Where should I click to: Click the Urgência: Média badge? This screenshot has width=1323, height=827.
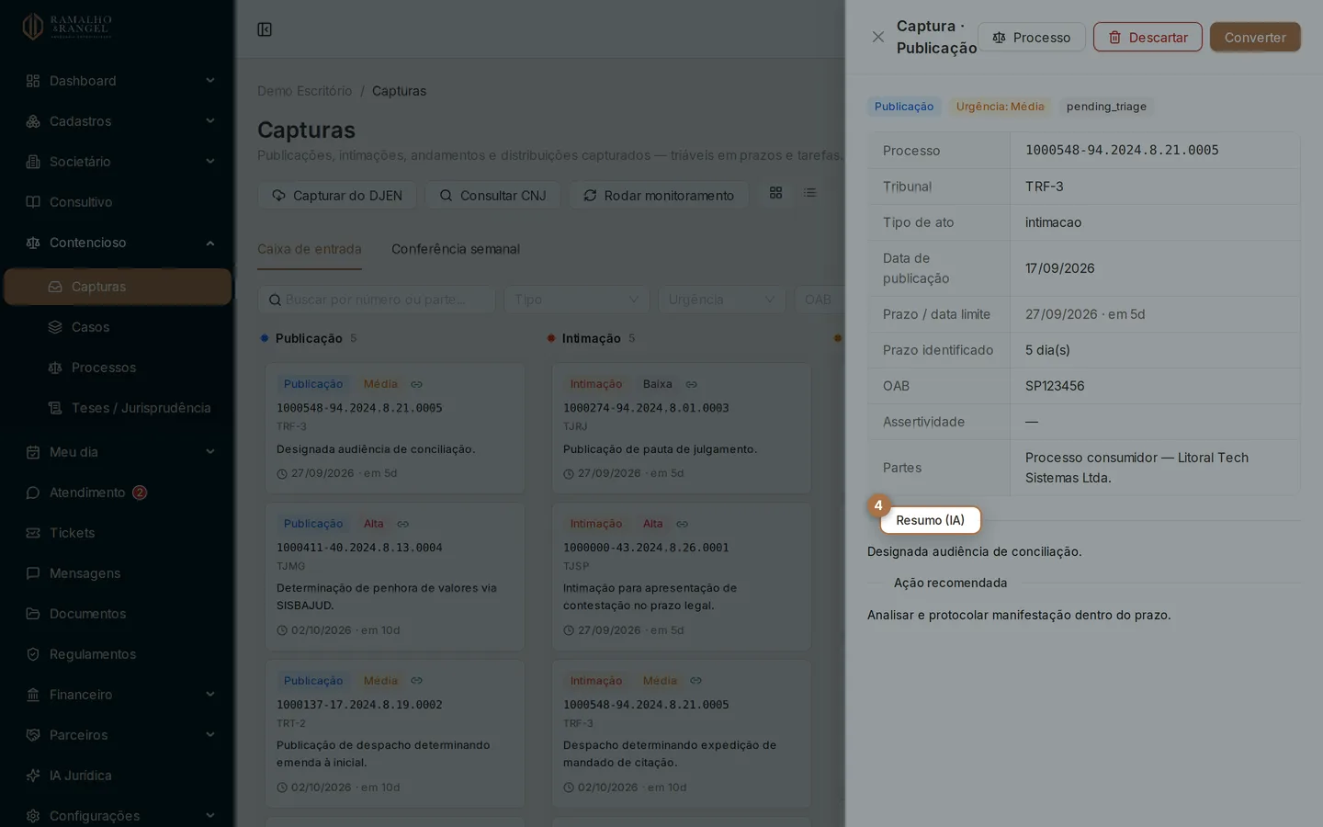[x=1000, y=107]
